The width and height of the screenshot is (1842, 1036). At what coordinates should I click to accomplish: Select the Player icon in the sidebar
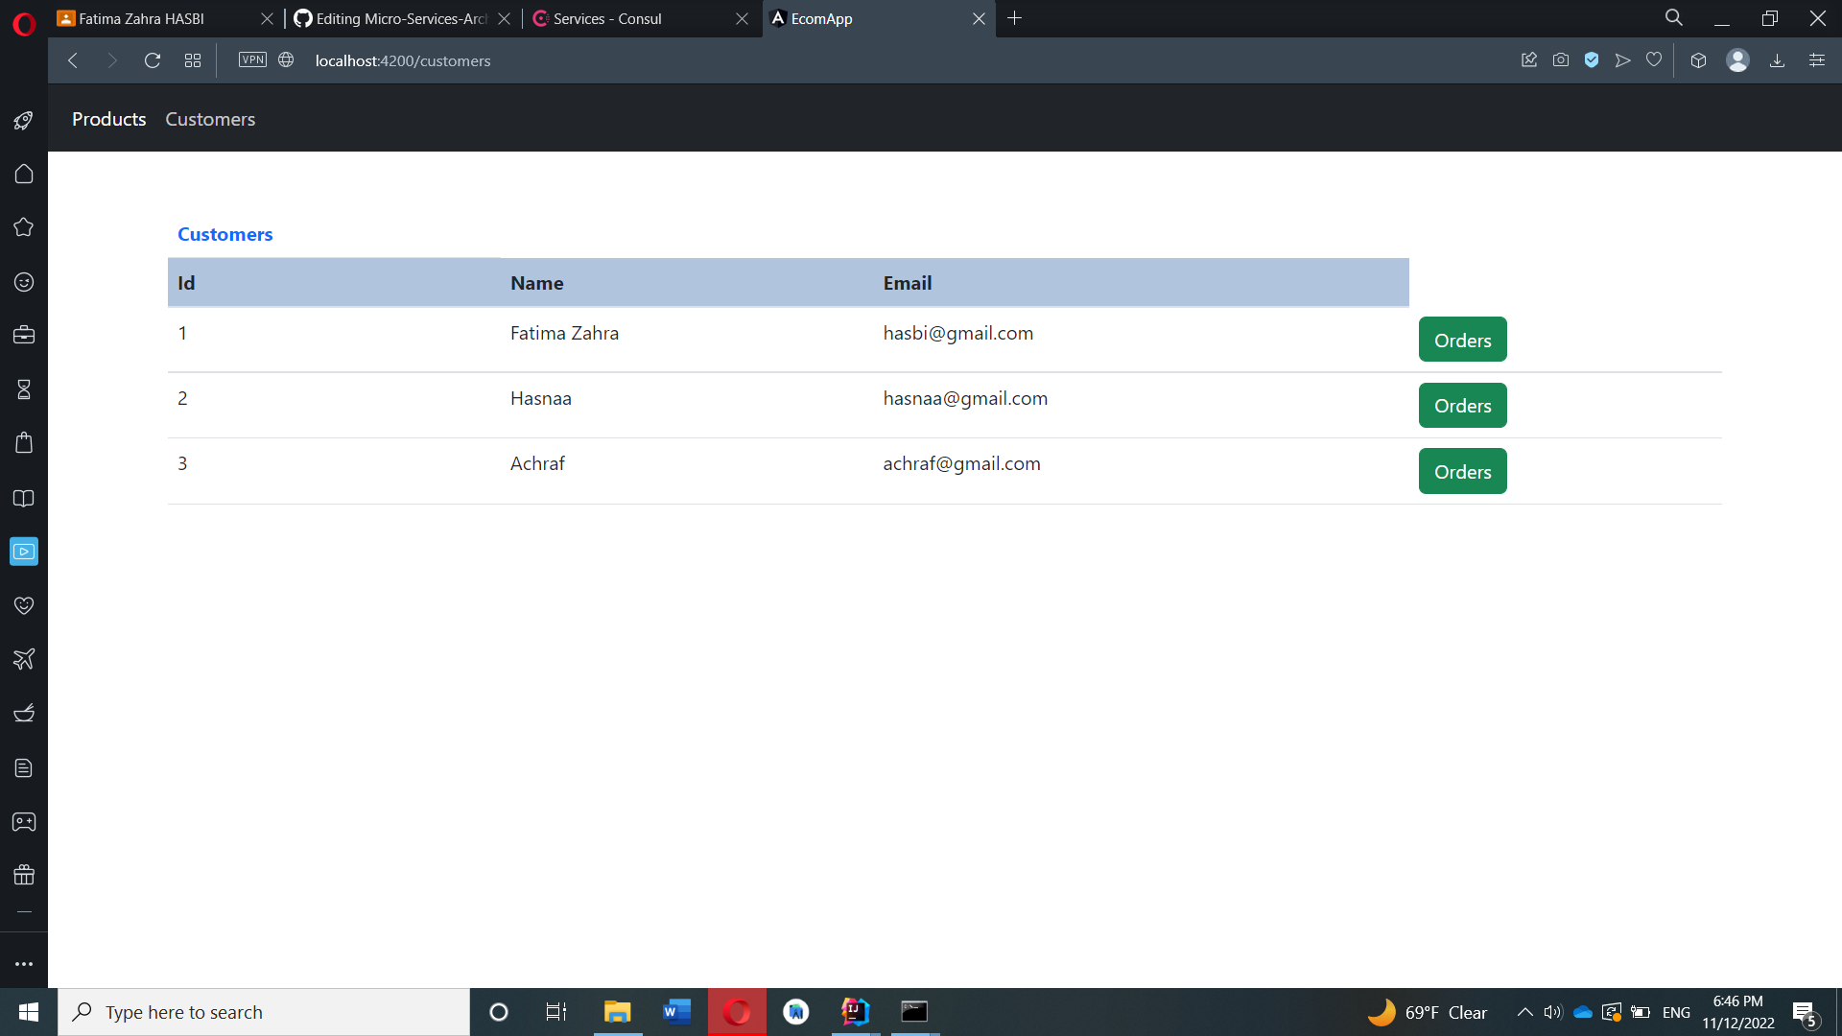[x=23, y=551]
